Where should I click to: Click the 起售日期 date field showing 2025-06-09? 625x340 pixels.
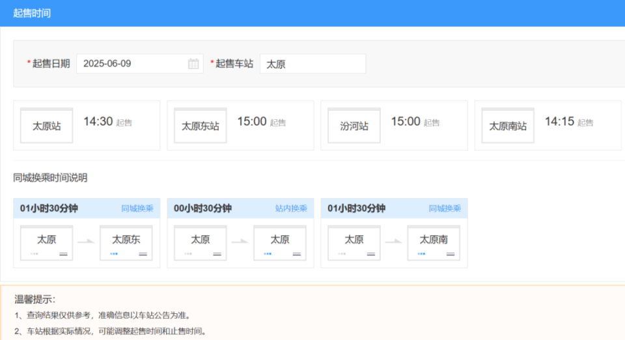click(x=140, y=64)
